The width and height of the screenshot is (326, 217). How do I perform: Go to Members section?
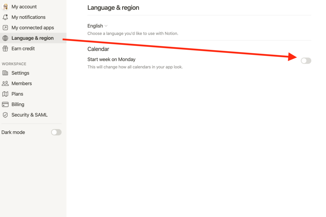point(33,83)
